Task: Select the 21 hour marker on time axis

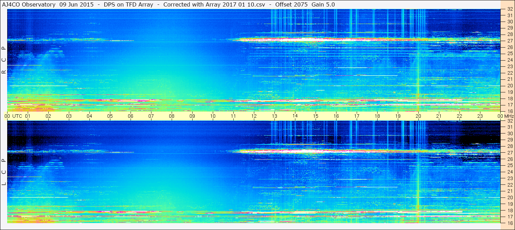Action: pos(439,116)
